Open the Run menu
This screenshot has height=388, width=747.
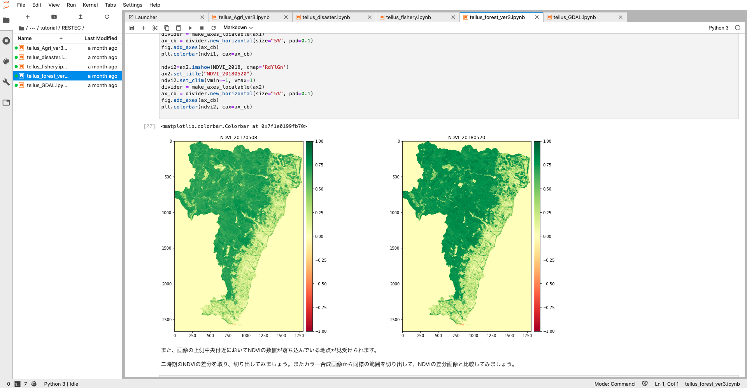(71, 5)
